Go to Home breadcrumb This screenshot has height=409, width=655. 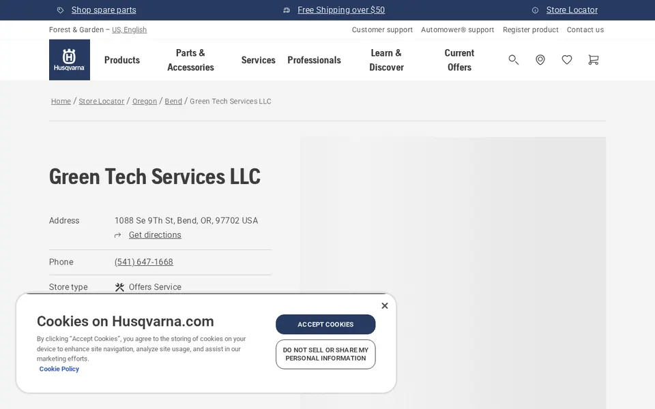61,101
